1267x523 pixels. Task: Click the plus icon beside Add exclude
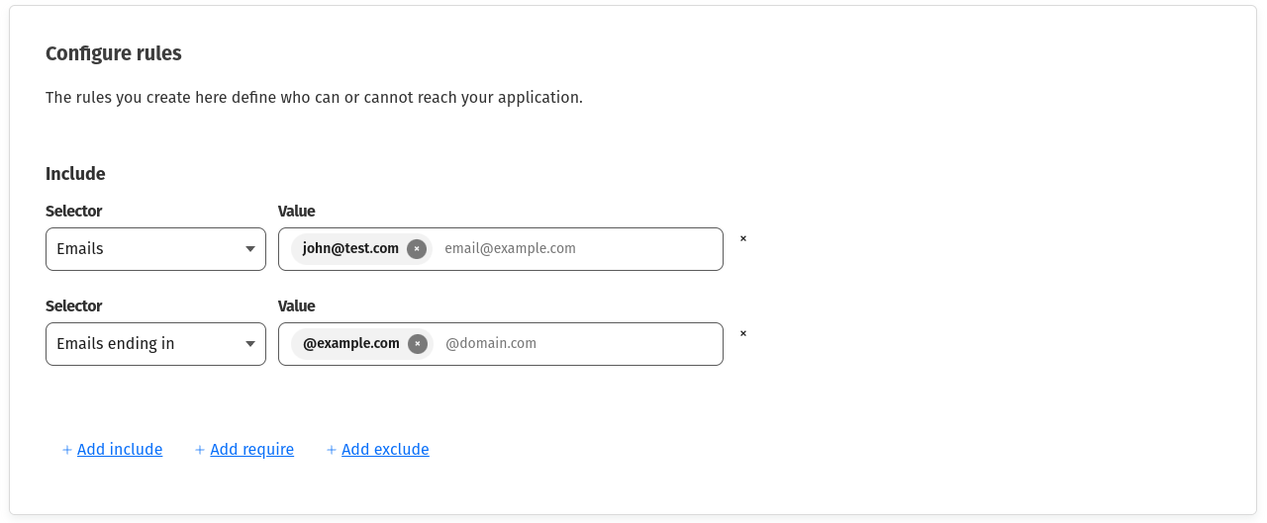(332, 450)
